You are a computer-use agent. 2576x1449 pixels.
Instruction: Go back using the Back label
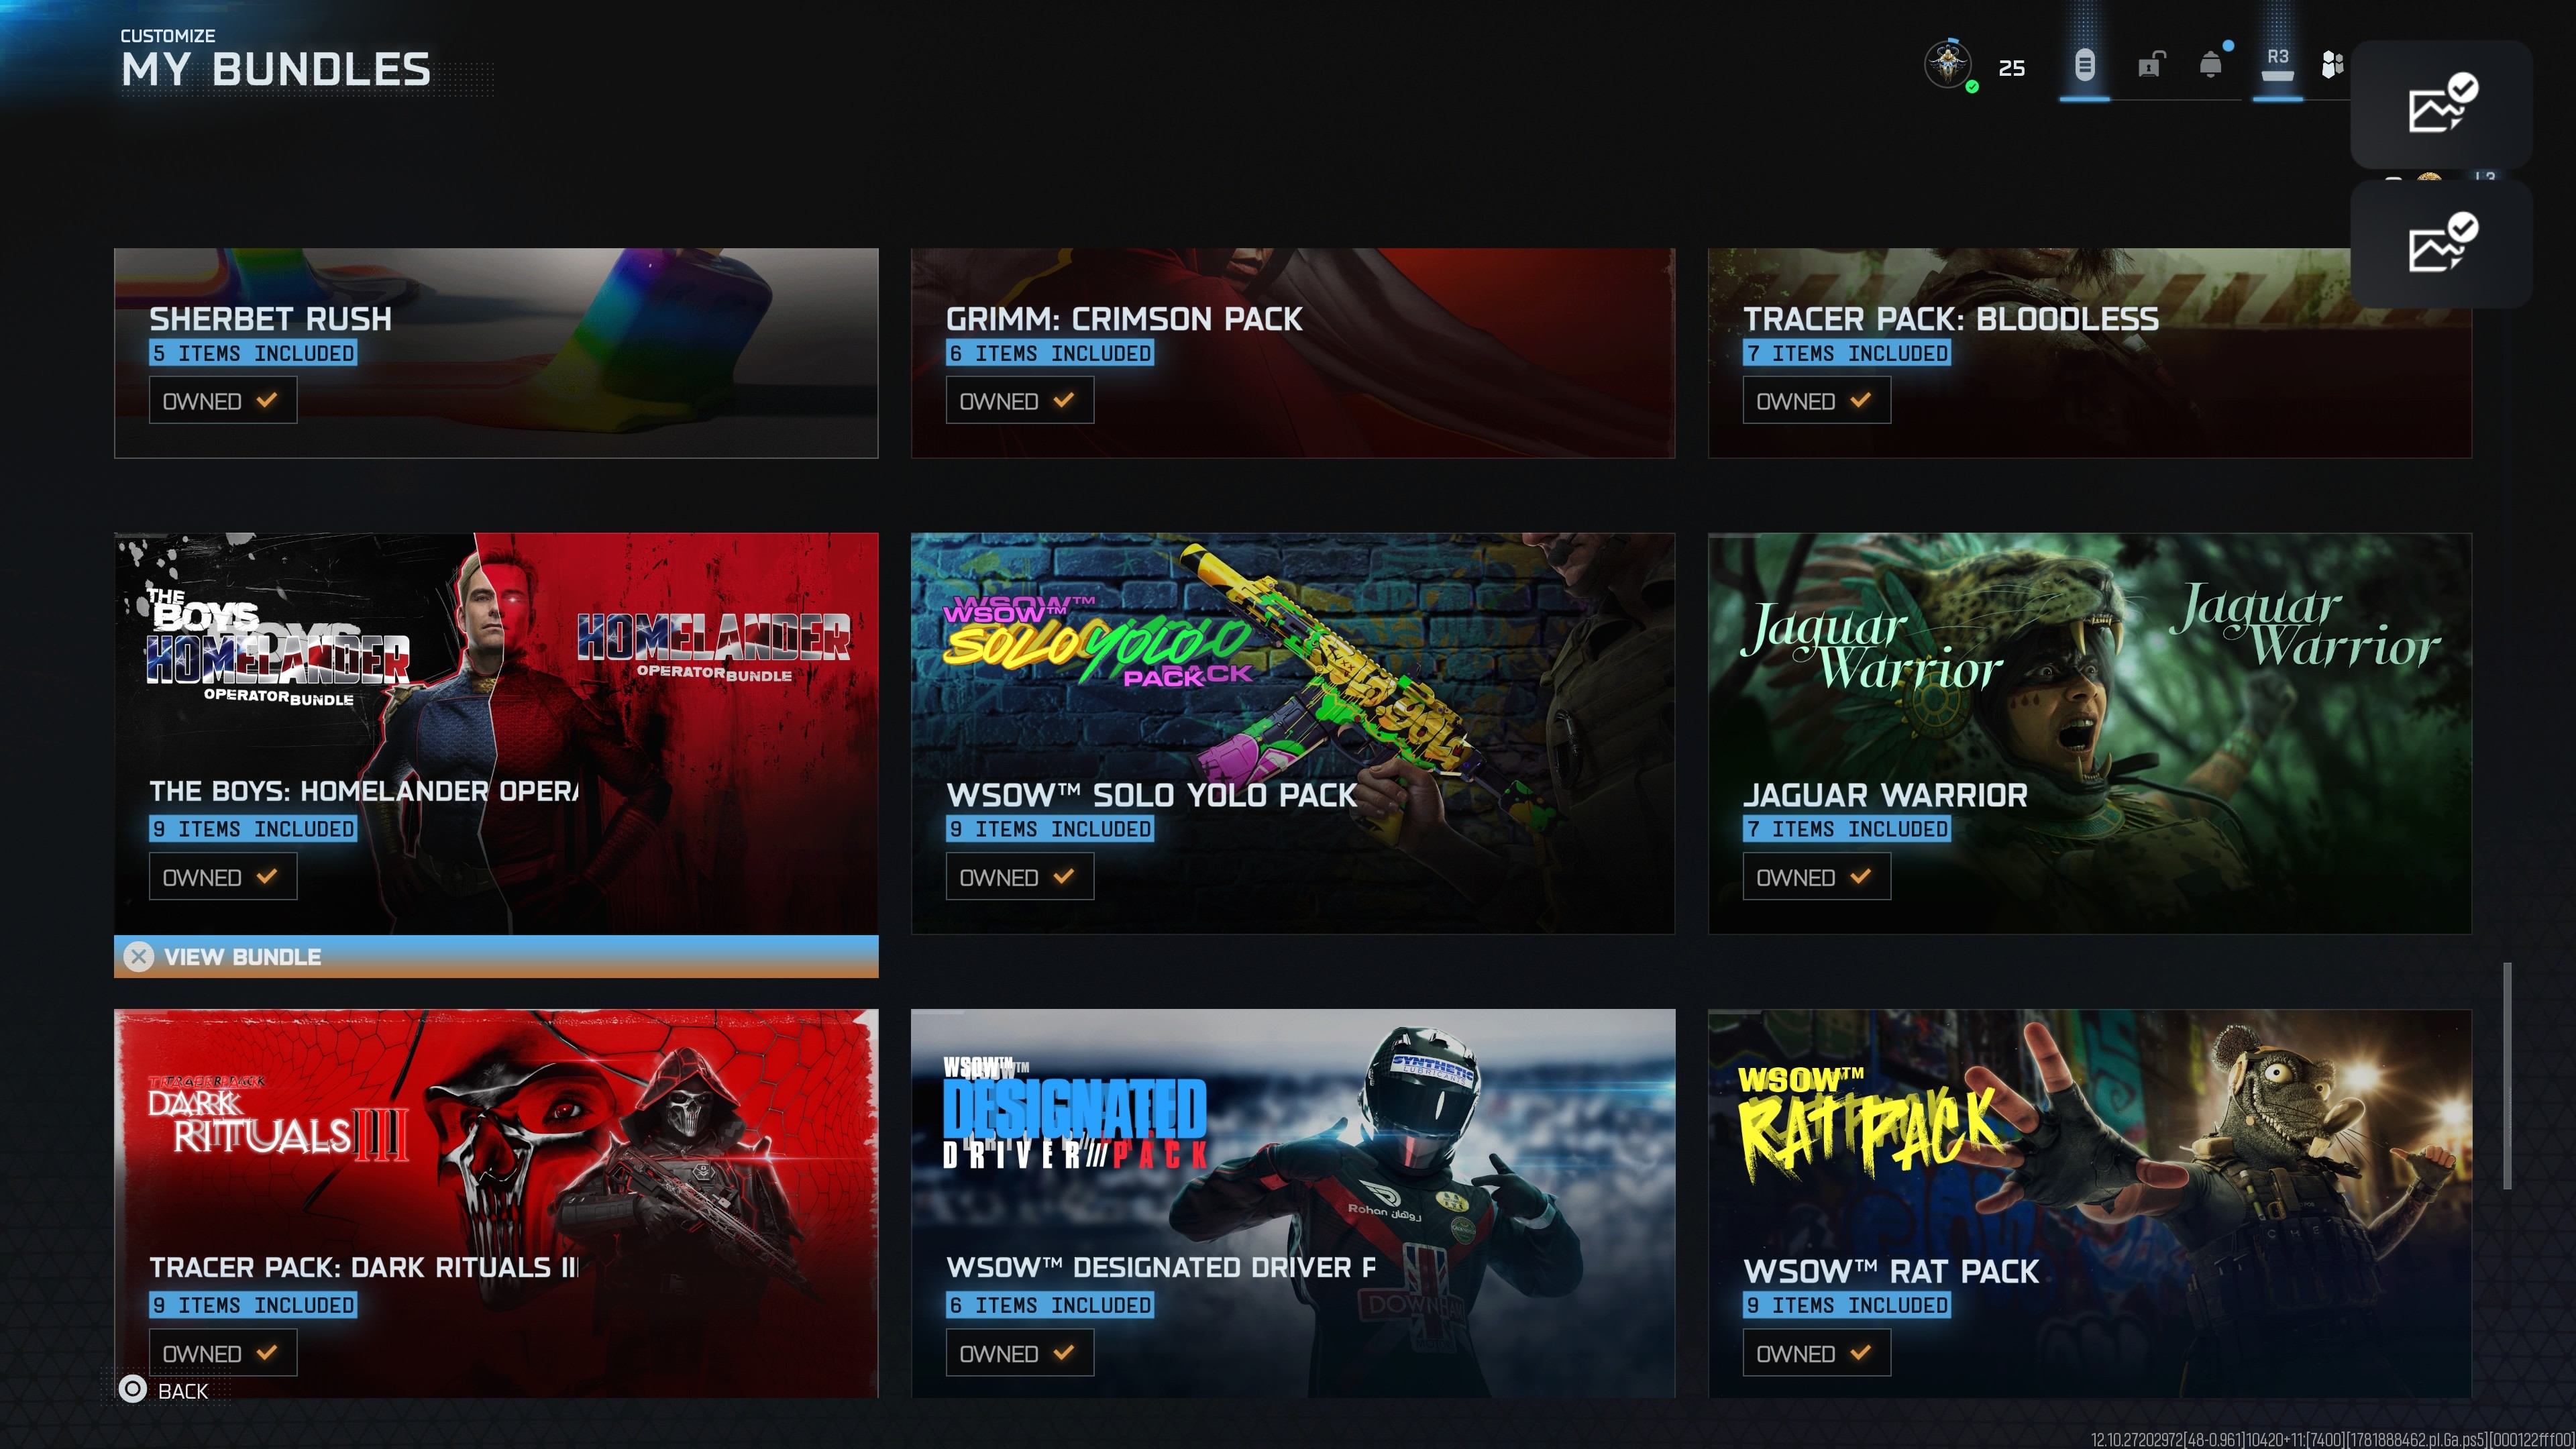pyautogui.click(x=183, y=1391)
